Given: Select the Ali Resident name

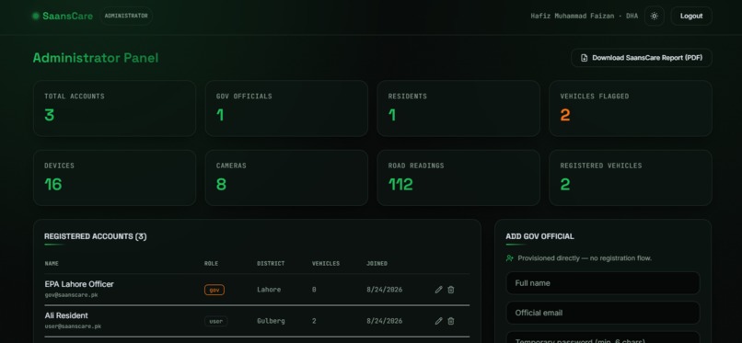Looking at the screenshot, I should 66,315.
